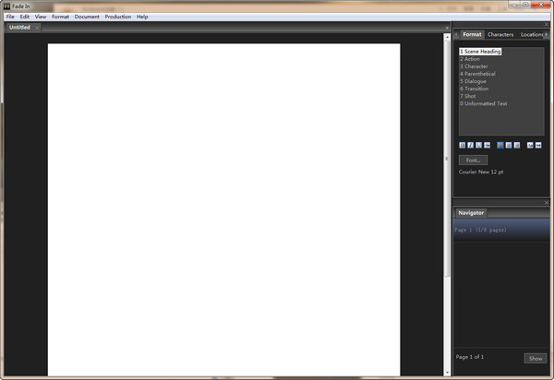
Task: Click the Fade In app icon in title bar
Action: [x=6, y=6]
